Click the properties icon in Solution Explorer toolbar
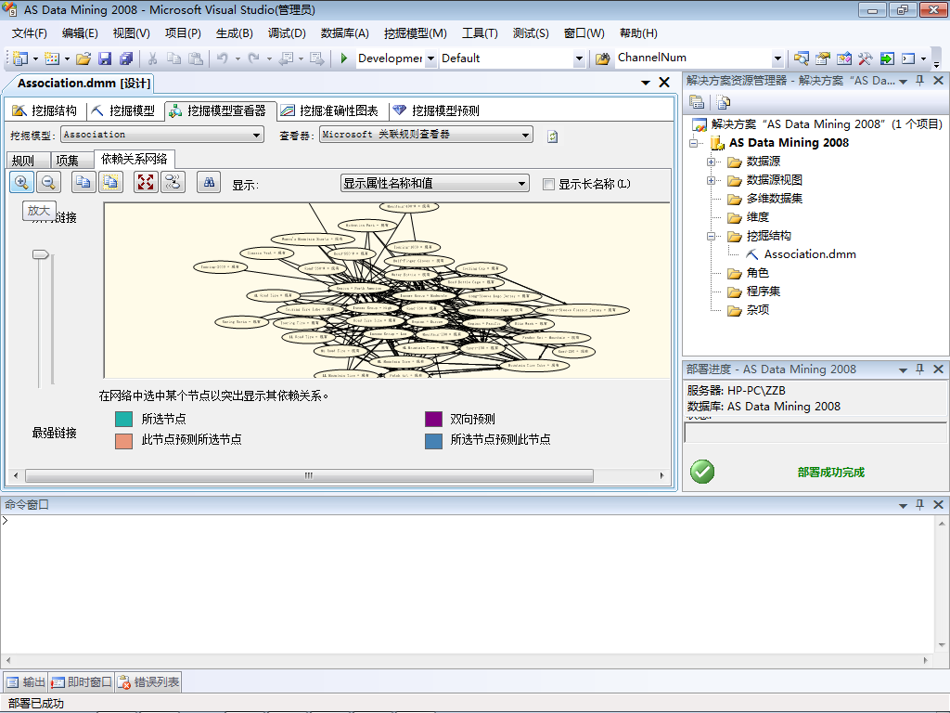This screenshot has width=950, height=713. (697, 102)
